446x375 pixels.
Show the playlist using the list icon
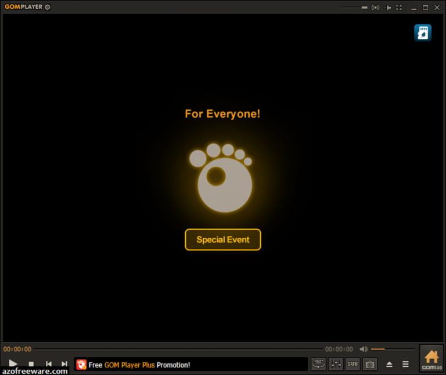click(x=405, y=364)
